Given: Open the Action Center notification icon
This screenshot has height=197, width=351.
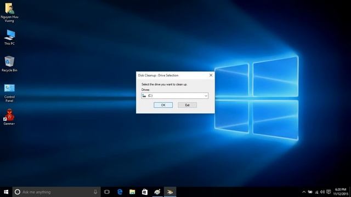Looking at the screenshot, I should tap(329, 192).
